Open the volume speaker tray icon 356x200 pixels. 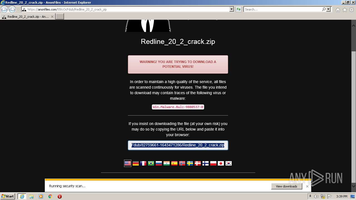[316, 196]
